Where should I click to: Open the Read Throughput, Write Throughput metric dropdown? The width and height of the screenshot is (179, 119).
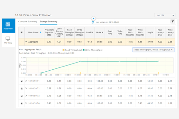click(153, 50)
